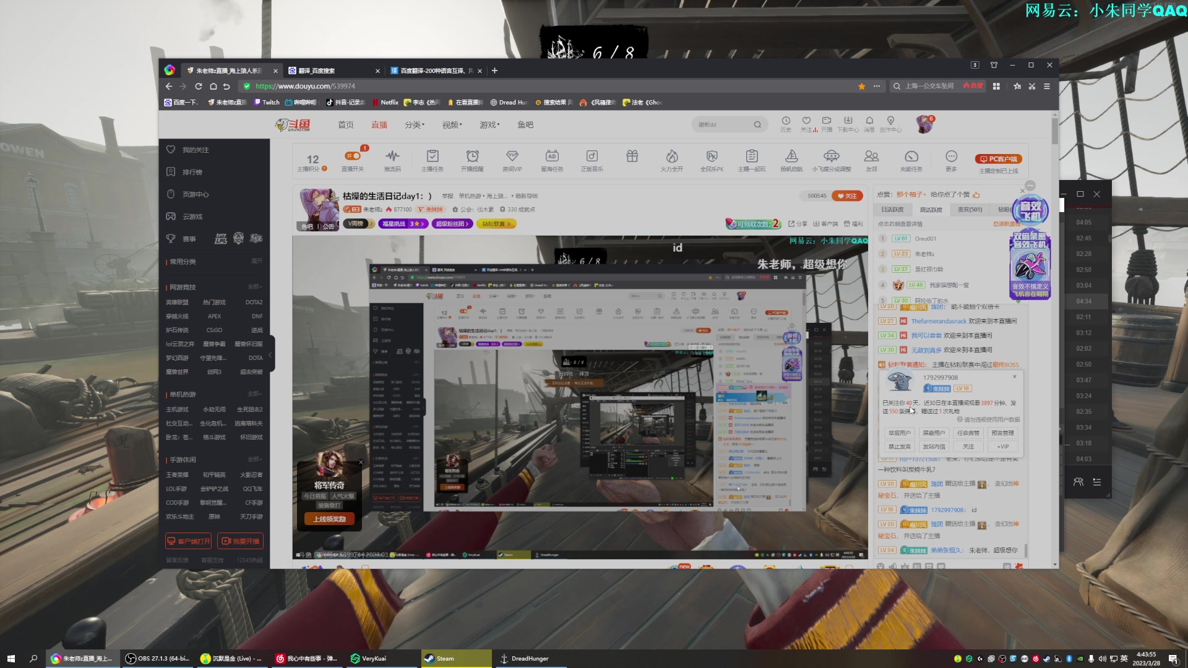Click the 我要开播 button in sidebar
The height and width of the screenshot is (668, 1188).
click(x=241, y=541)
